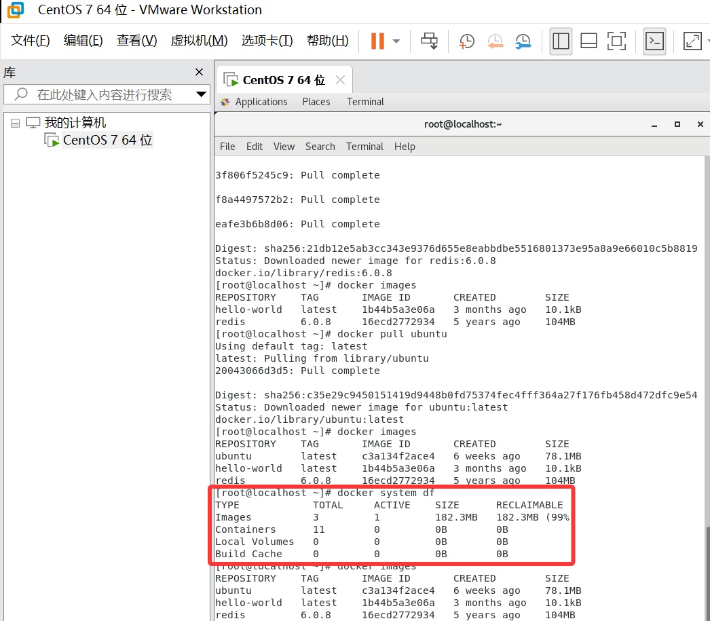Open the snapshot manager
The width and height of the screenshot is (710, 621).
[x=523, y=41]
